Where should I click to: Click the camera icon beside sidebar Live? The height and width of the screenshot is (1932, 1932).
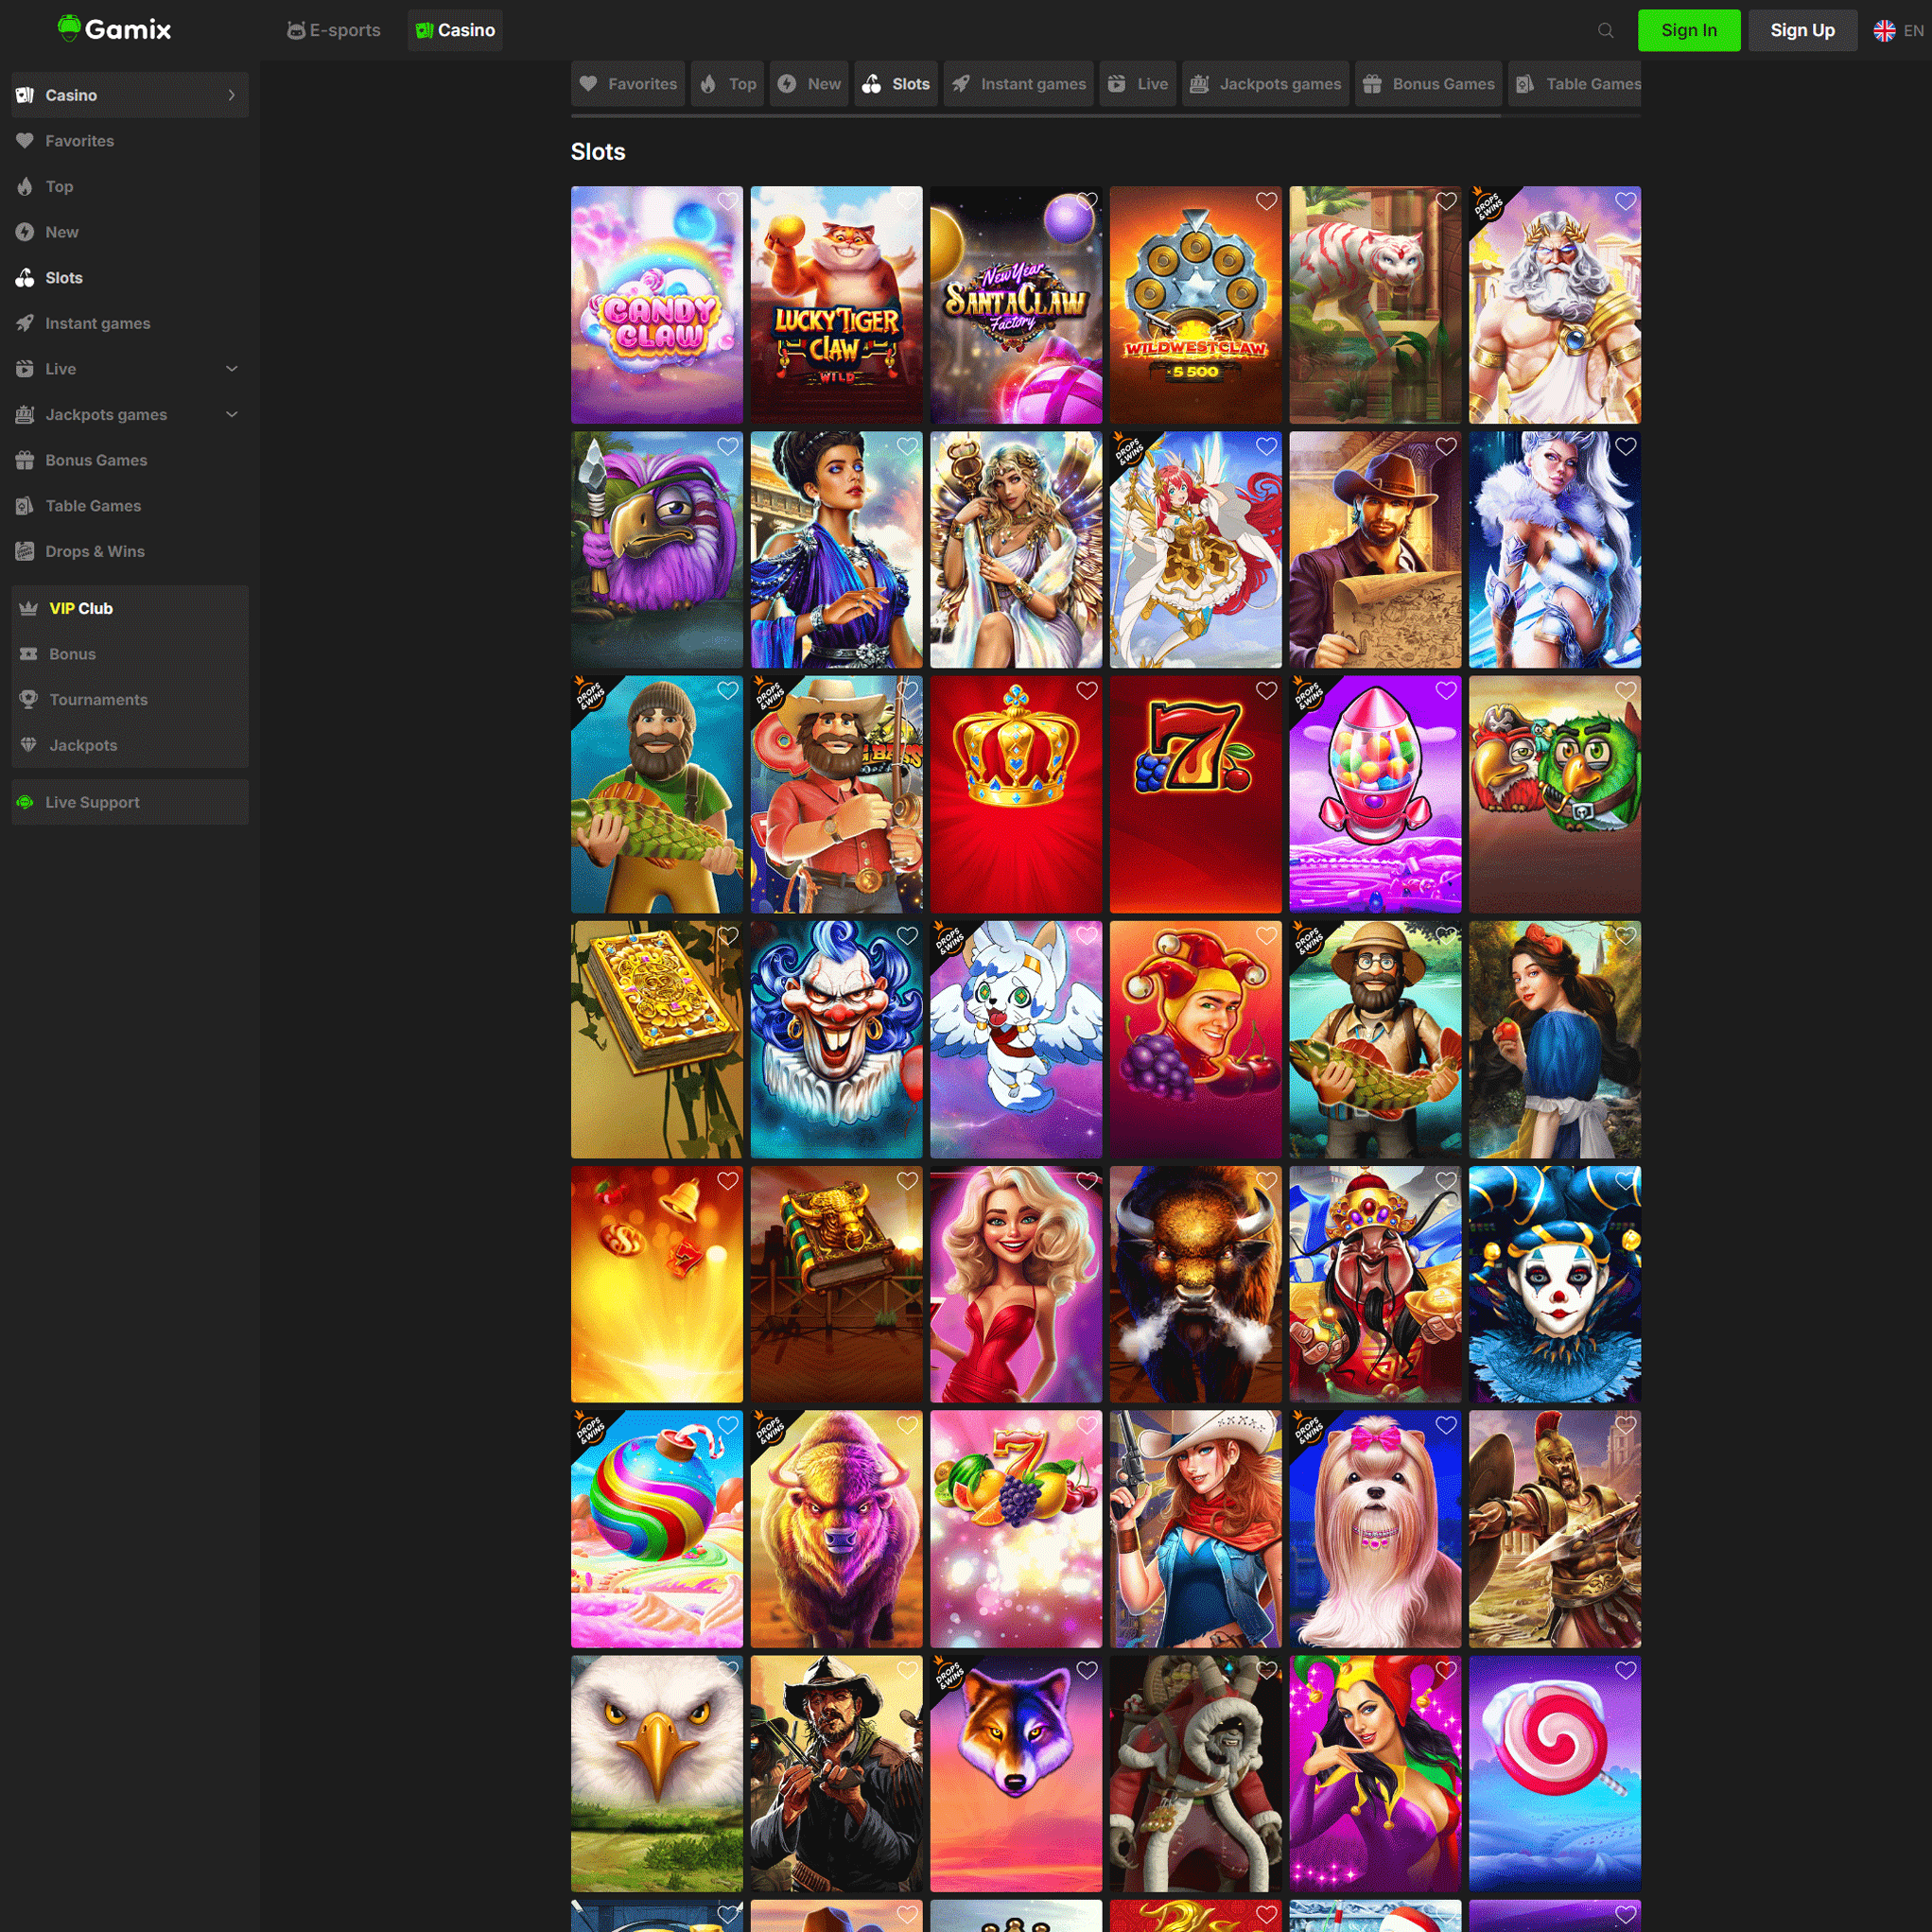pos(25,369)
